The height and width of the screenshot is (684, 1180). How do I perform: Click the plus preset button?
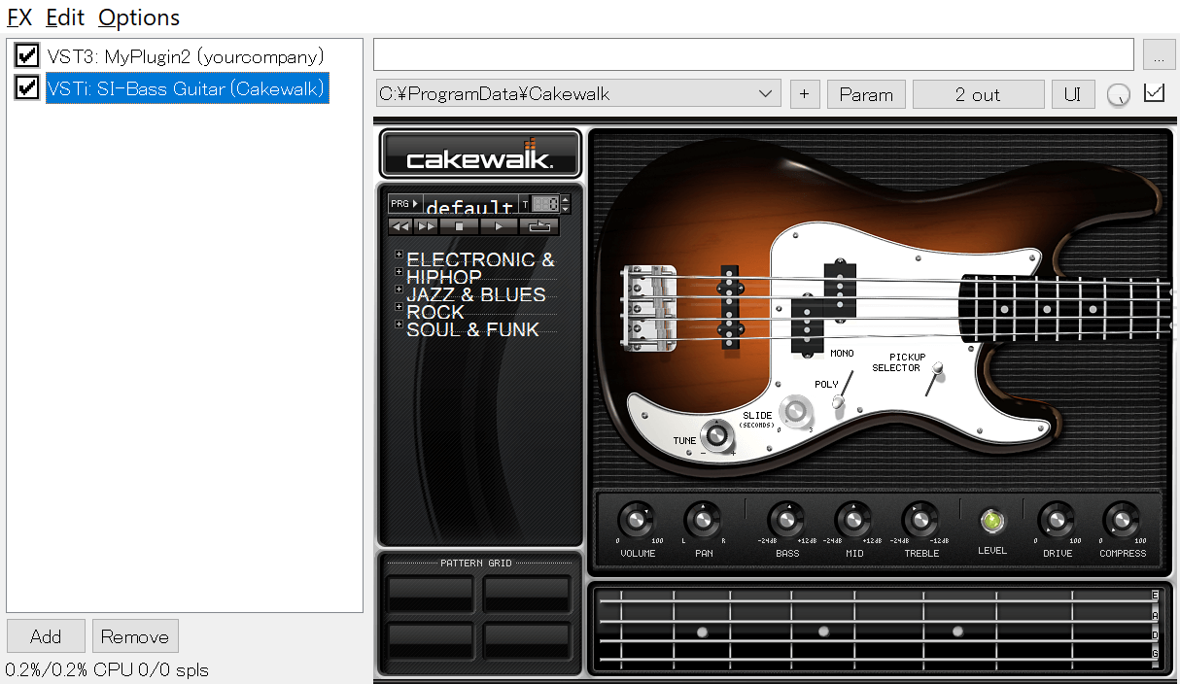pos(804,94)
